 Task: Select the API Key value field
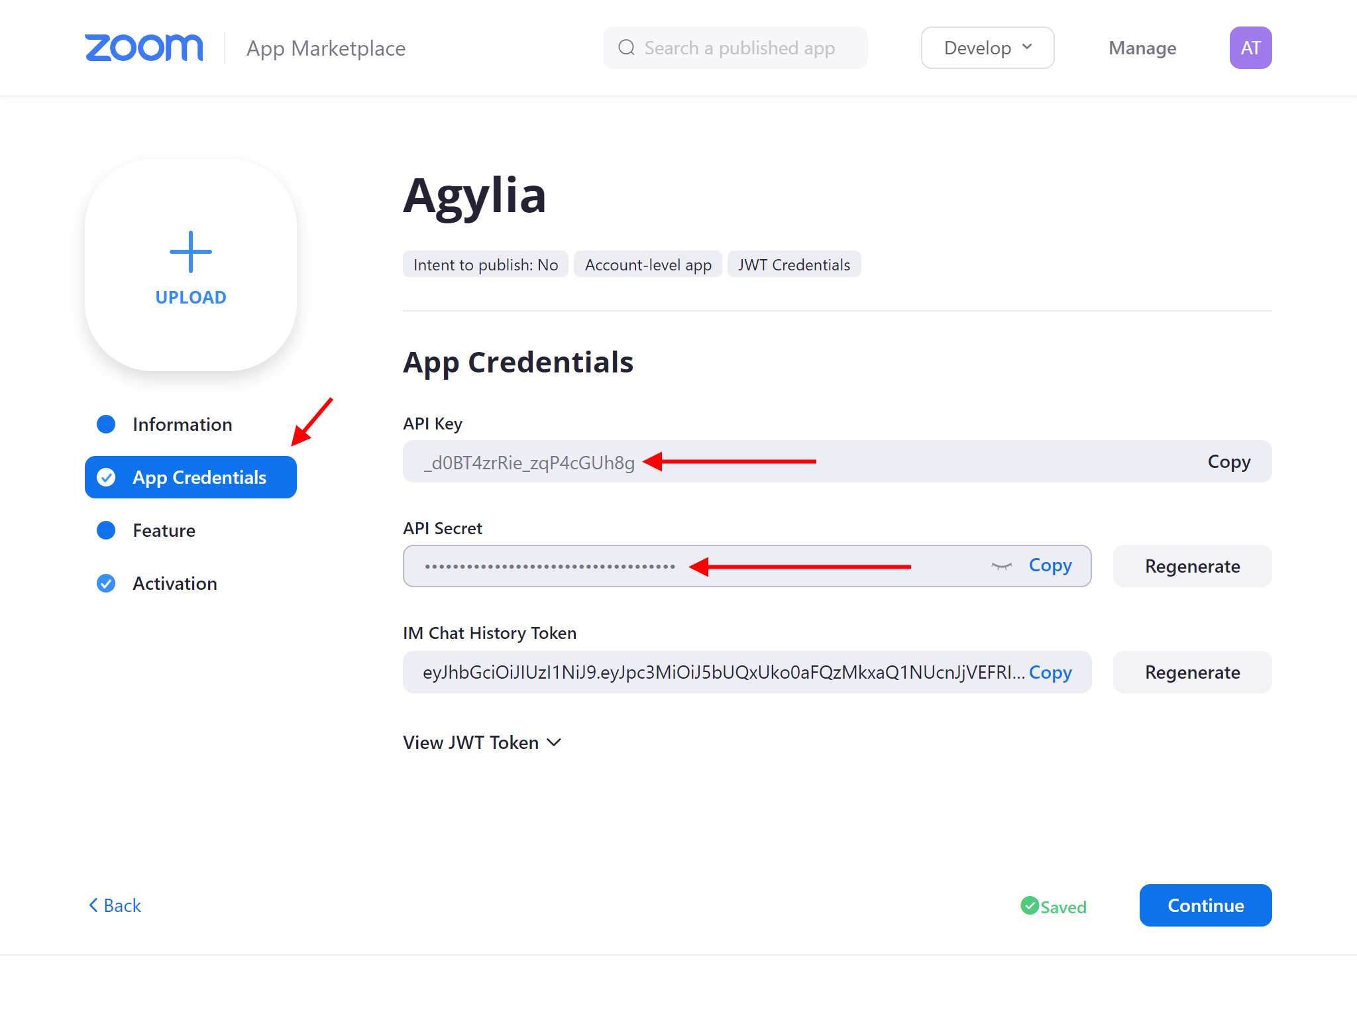pos(837,461)
